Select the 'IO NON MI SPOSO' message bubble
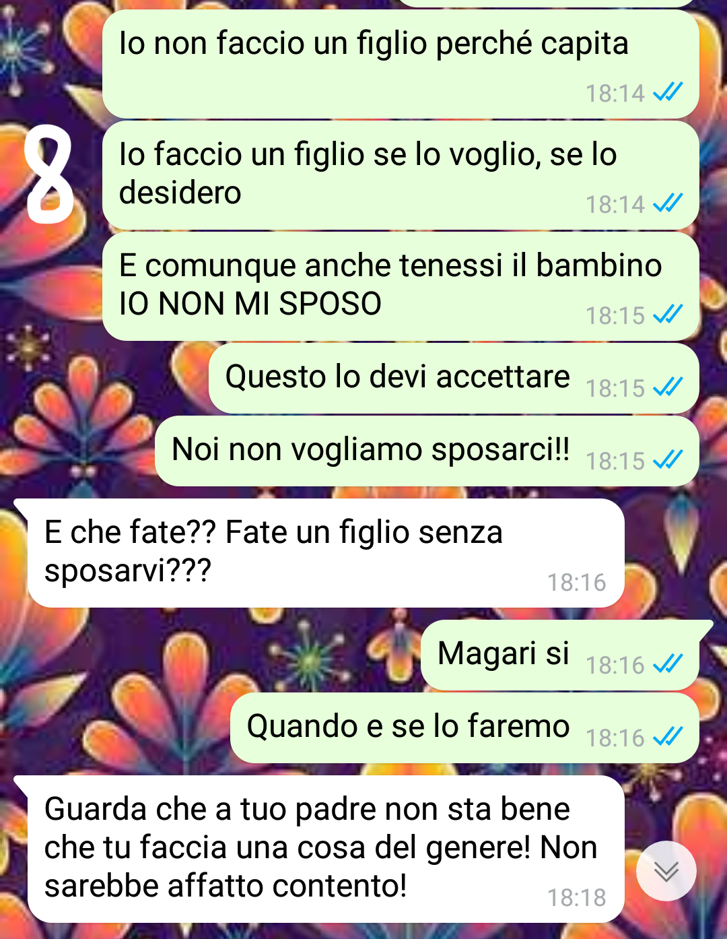The height and width of the screenshot is (939, 727). click(401, 286)
